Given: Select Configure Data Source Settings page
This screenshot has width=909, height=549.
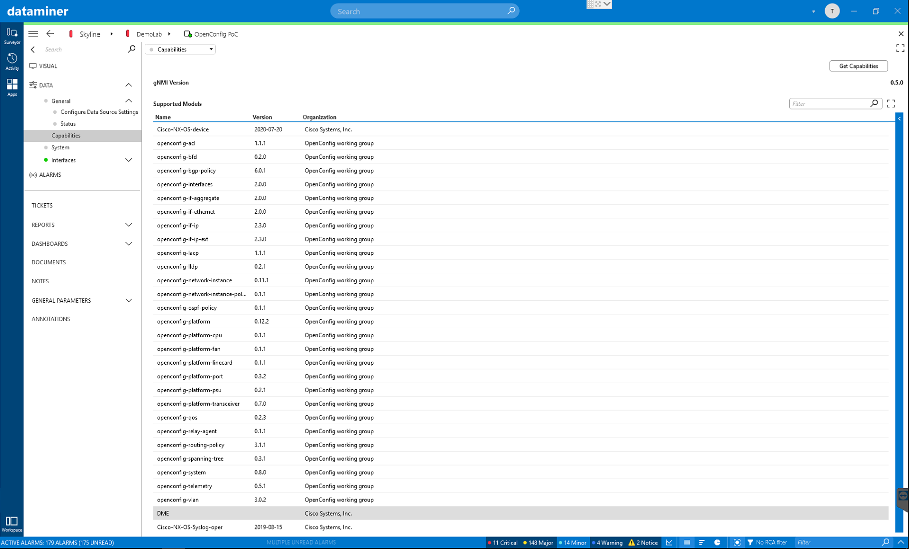Looking at the screenshot, I should [99, 112].
